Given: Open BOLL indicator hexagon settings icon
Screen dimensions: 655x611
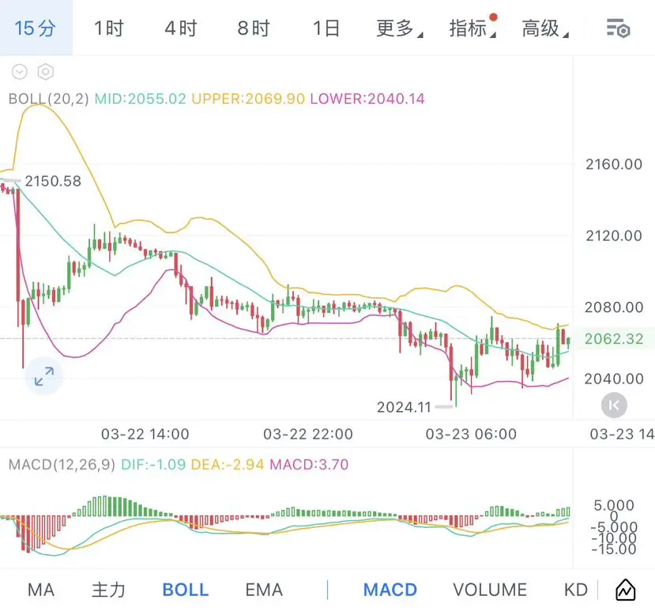Looking at the screenshot, I should click(x=46, y=72).
